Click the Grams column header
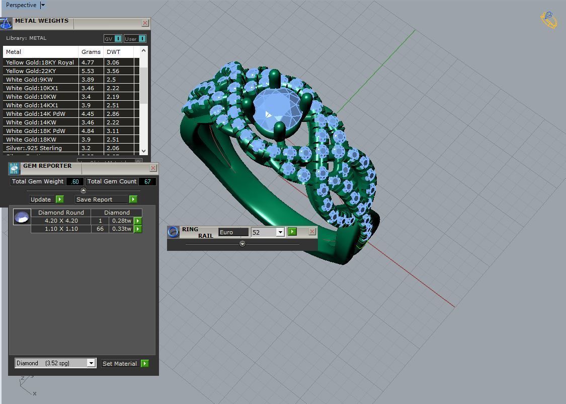Viewport: 566px width, 404px height. 91,52
